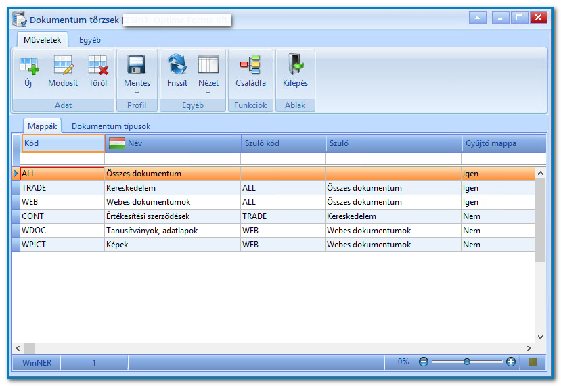The height and width of the screenshot is (386, 561).
Task: Sort by the Gyűjtő mappa column header
Action: tap(503, 143)
